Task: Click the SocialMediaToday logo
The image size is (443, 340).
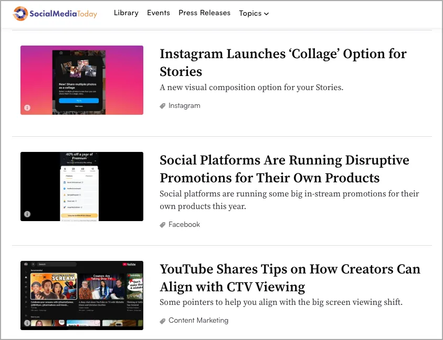Action: tap(55, 14)
